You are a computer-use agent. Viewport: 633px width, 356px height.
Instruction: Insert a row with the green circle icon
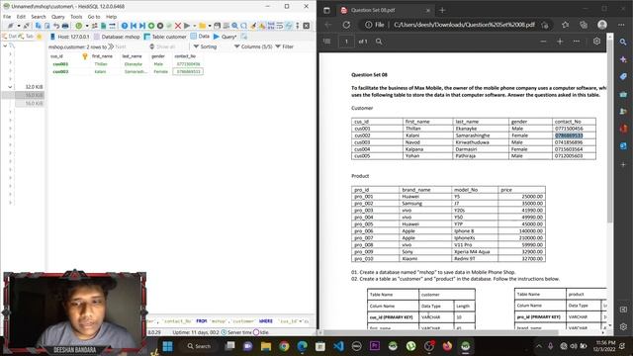tap(151, 26)
